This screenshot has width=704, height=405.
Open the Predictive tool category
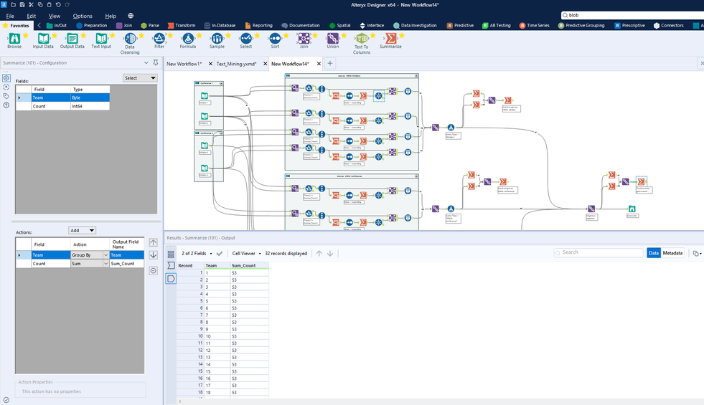[x=460, y=26]
